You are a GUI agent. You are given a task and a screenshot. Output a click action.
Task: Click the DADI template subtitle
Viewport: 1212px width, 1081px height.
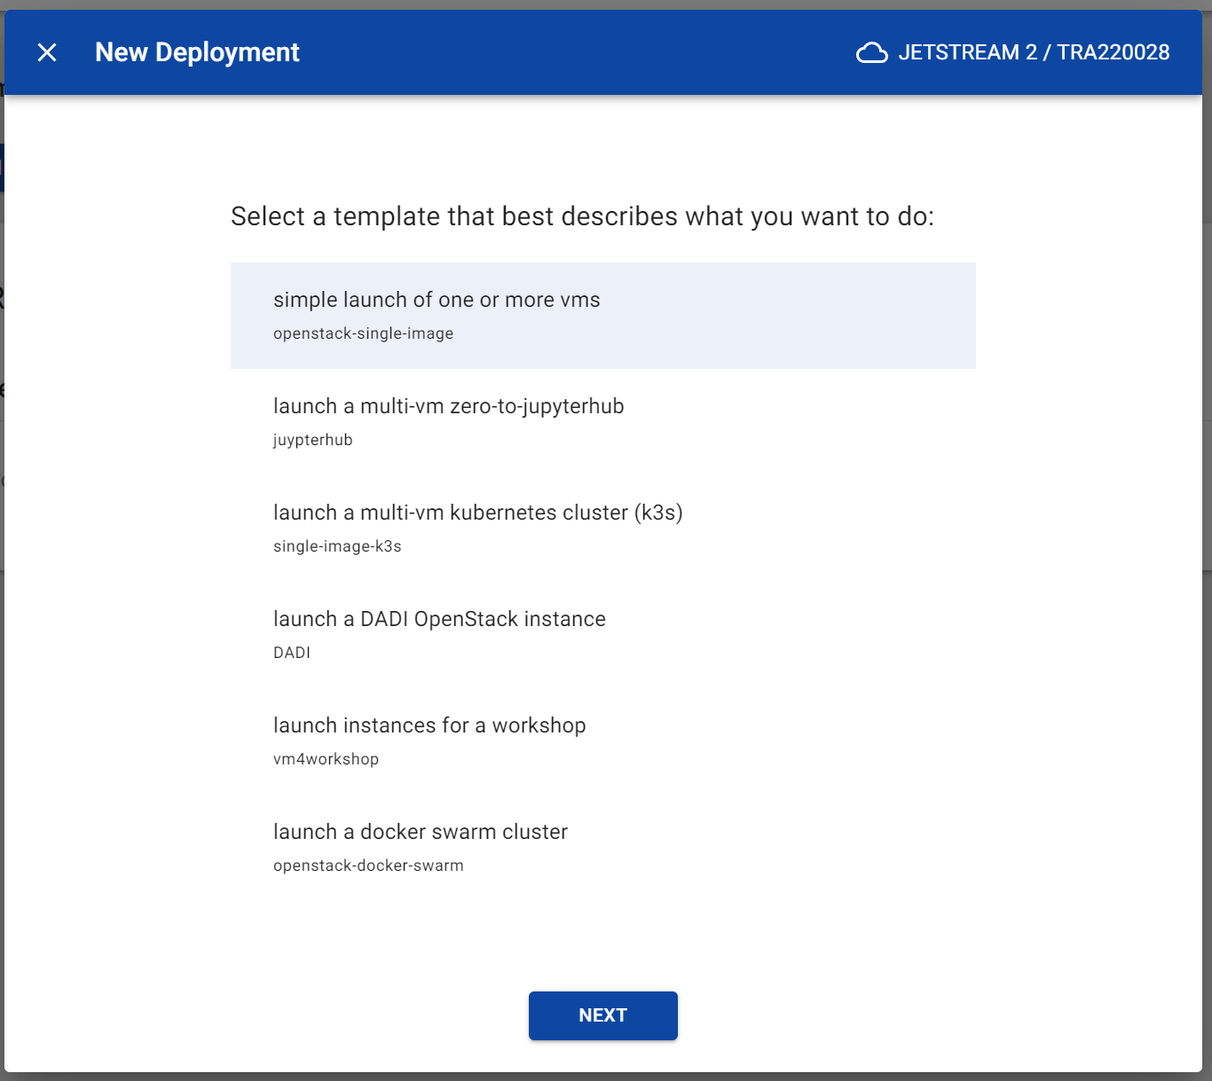[292, 653]
